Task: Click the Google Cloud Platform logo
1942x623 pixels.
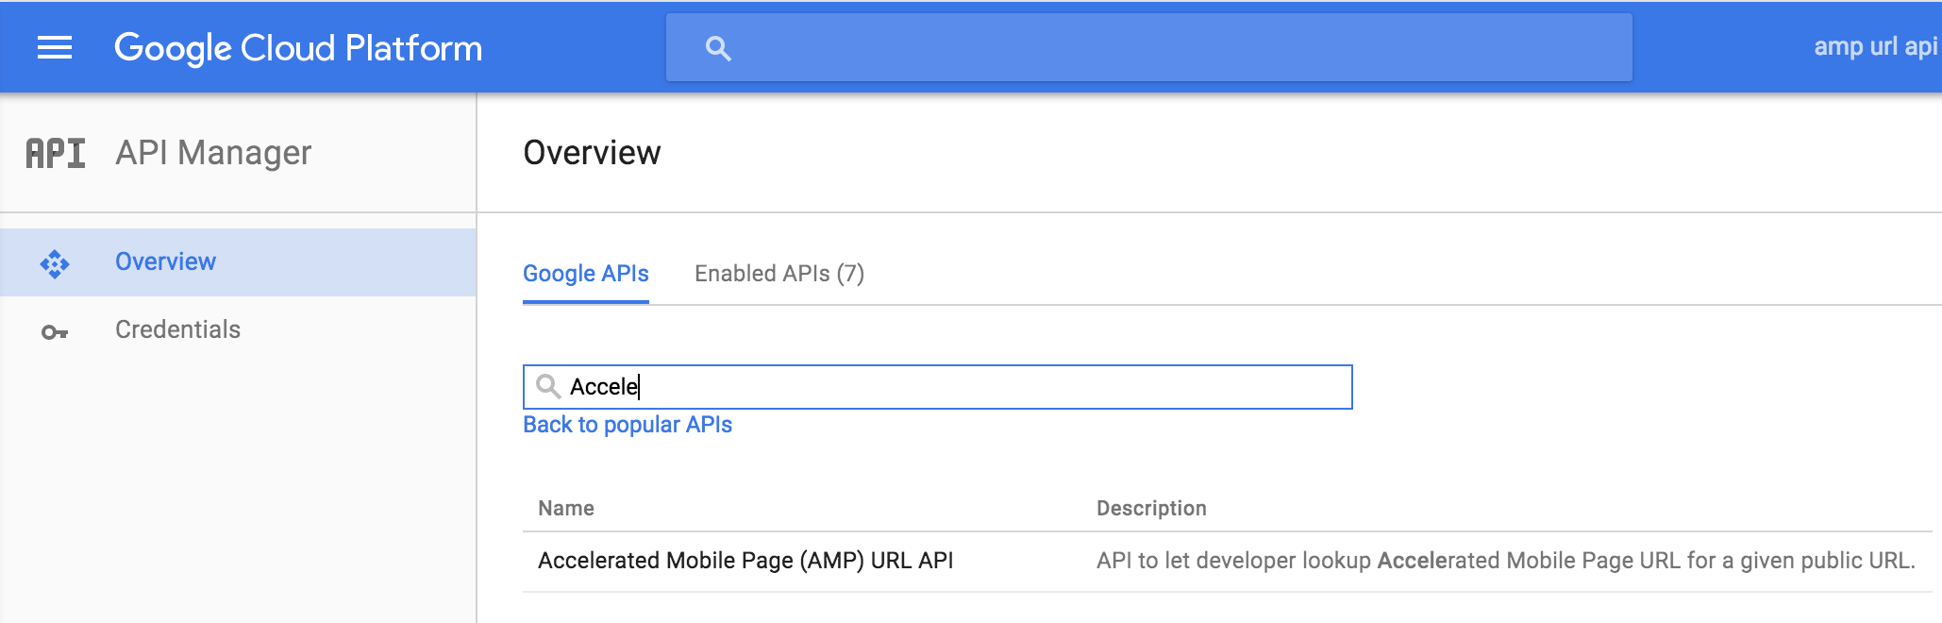Action: click(298, 47)
